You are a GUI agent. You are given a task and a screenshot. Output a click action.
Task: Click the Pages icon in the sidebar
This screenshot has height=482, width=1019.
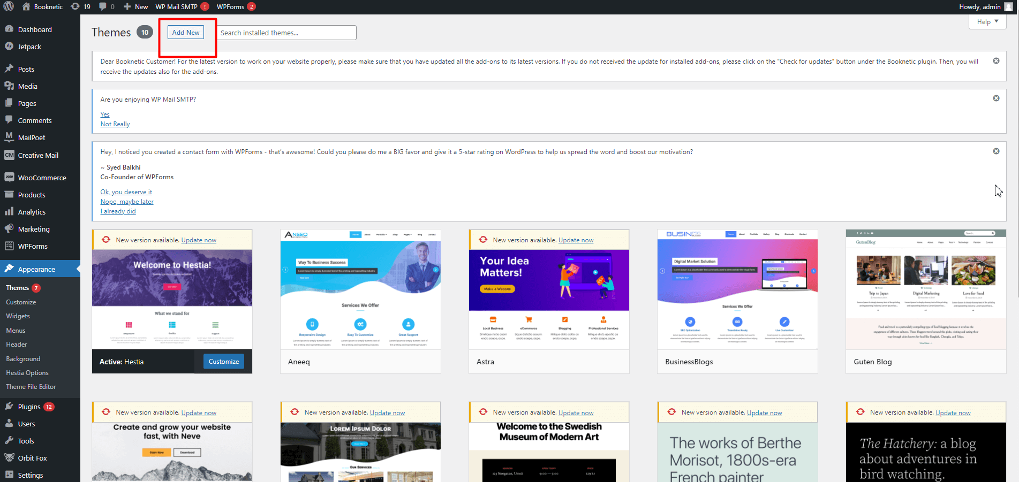point(9,103)
